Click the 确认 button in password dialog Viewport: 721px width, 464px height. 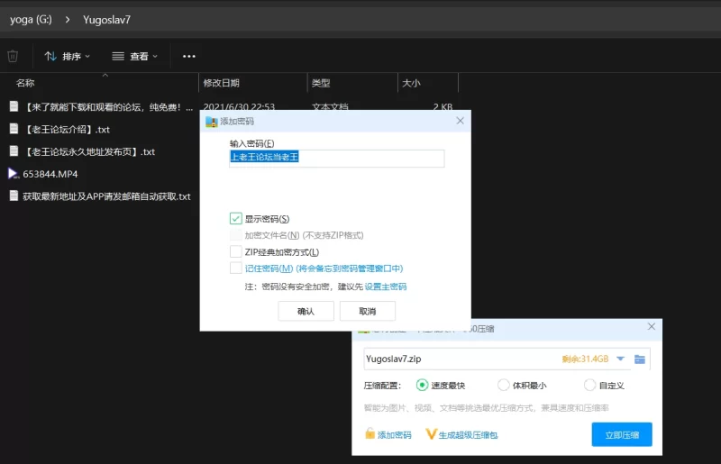[x=306, y=311]
